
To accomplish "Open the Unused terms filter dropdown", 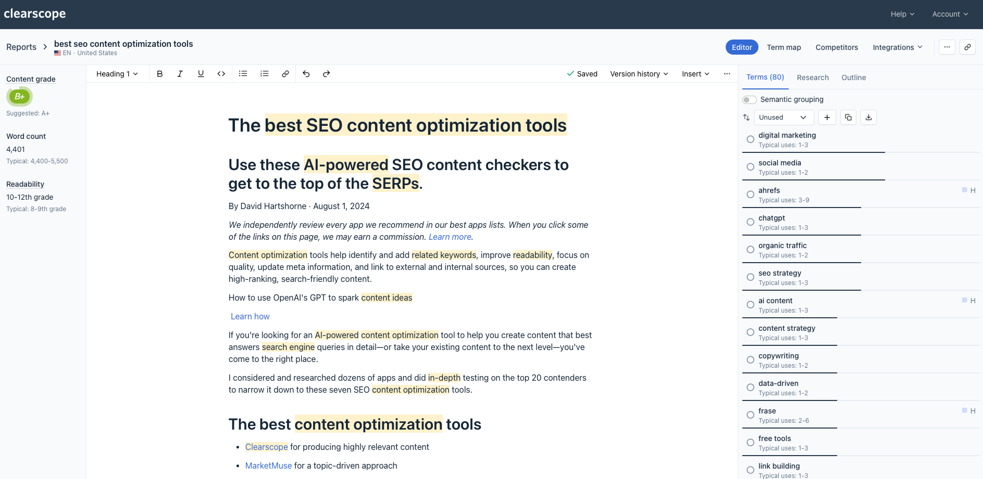I will (783, 118).
